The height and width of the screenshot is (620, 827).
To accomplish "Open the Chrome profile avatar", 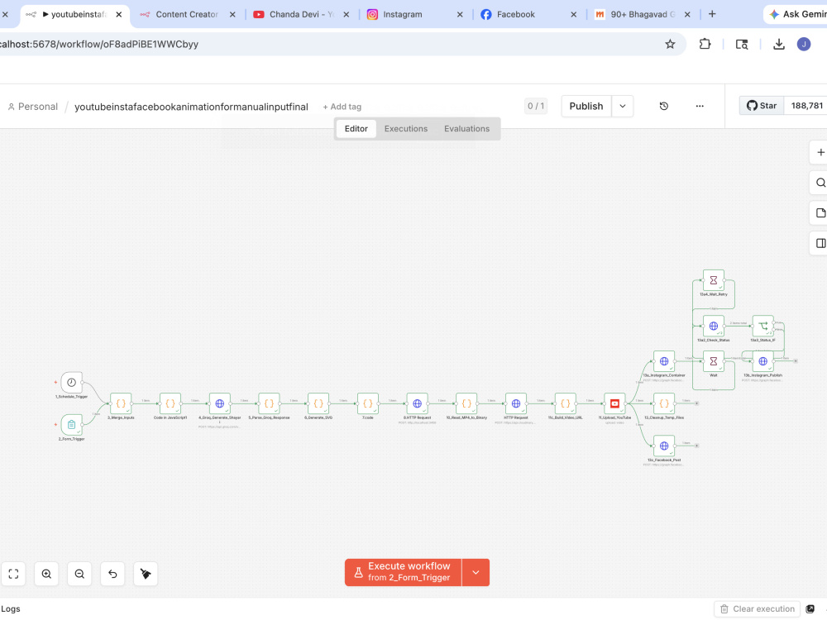I will coord(804,45).
